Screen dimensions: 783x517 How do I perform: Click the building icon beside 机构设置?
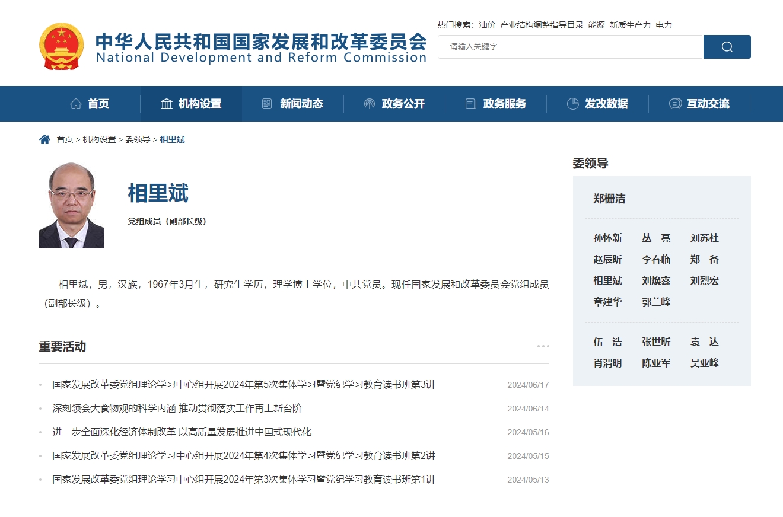tap(167, 104)
